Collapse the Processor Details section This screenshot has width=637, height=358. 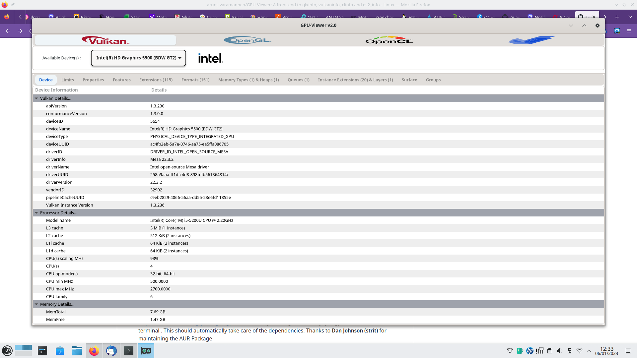(36, 213)
